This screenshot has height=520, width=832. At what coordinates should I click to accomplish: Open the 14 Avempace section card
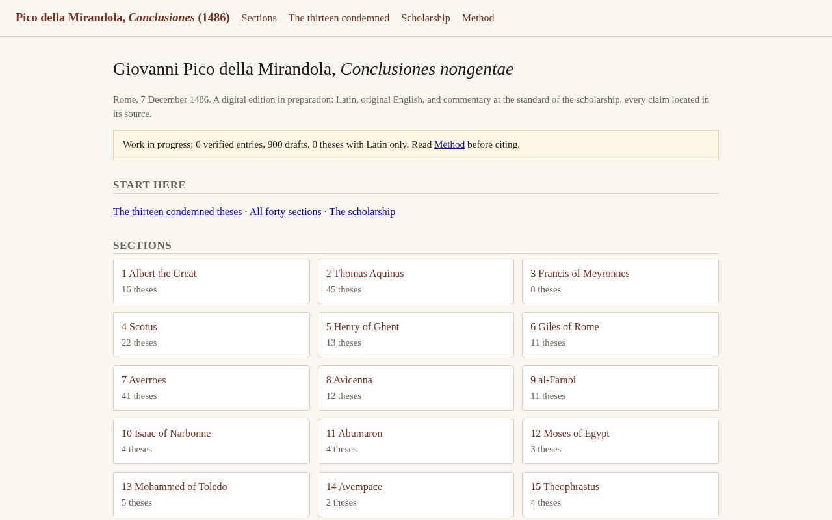[x=416, y=495]
